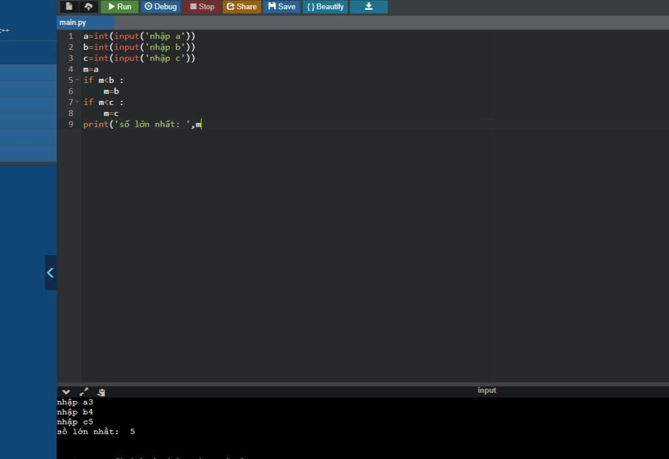Fold the if block at line 7
Viewport: 669px width, 459px height.
click(x=77, y=102)
